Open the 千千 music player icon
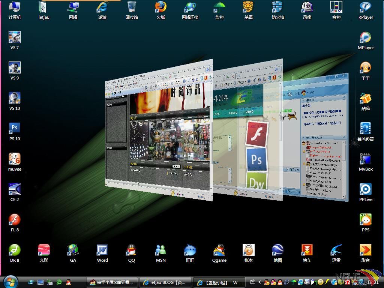Viewport: 384px width, 288px height. pyautogui.click(x=366, y=71)
